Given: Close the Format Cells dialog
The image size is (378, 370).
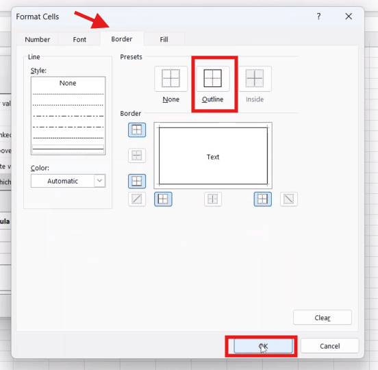Looking at the screenshot, I should (349, 16).
